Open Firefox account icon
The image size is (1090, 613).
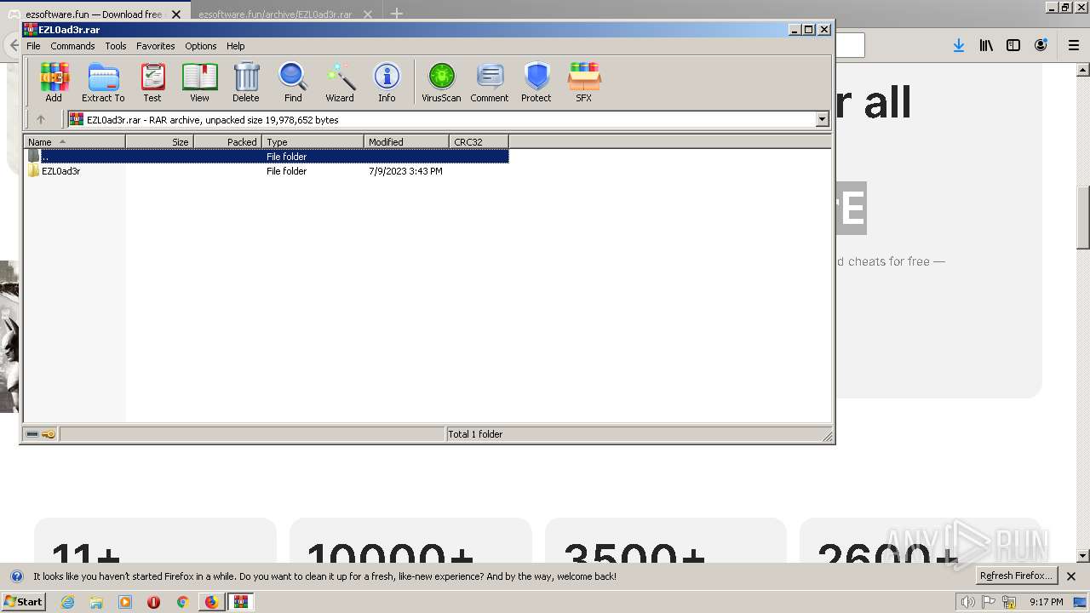tap(1041, 45)
